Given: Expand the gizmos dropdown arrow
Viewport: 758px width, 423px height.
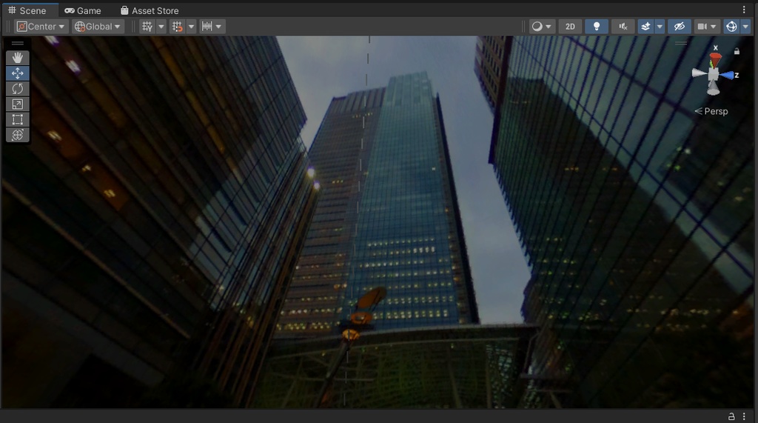Looking at the screenshot, I should click(x=745, y=27).
